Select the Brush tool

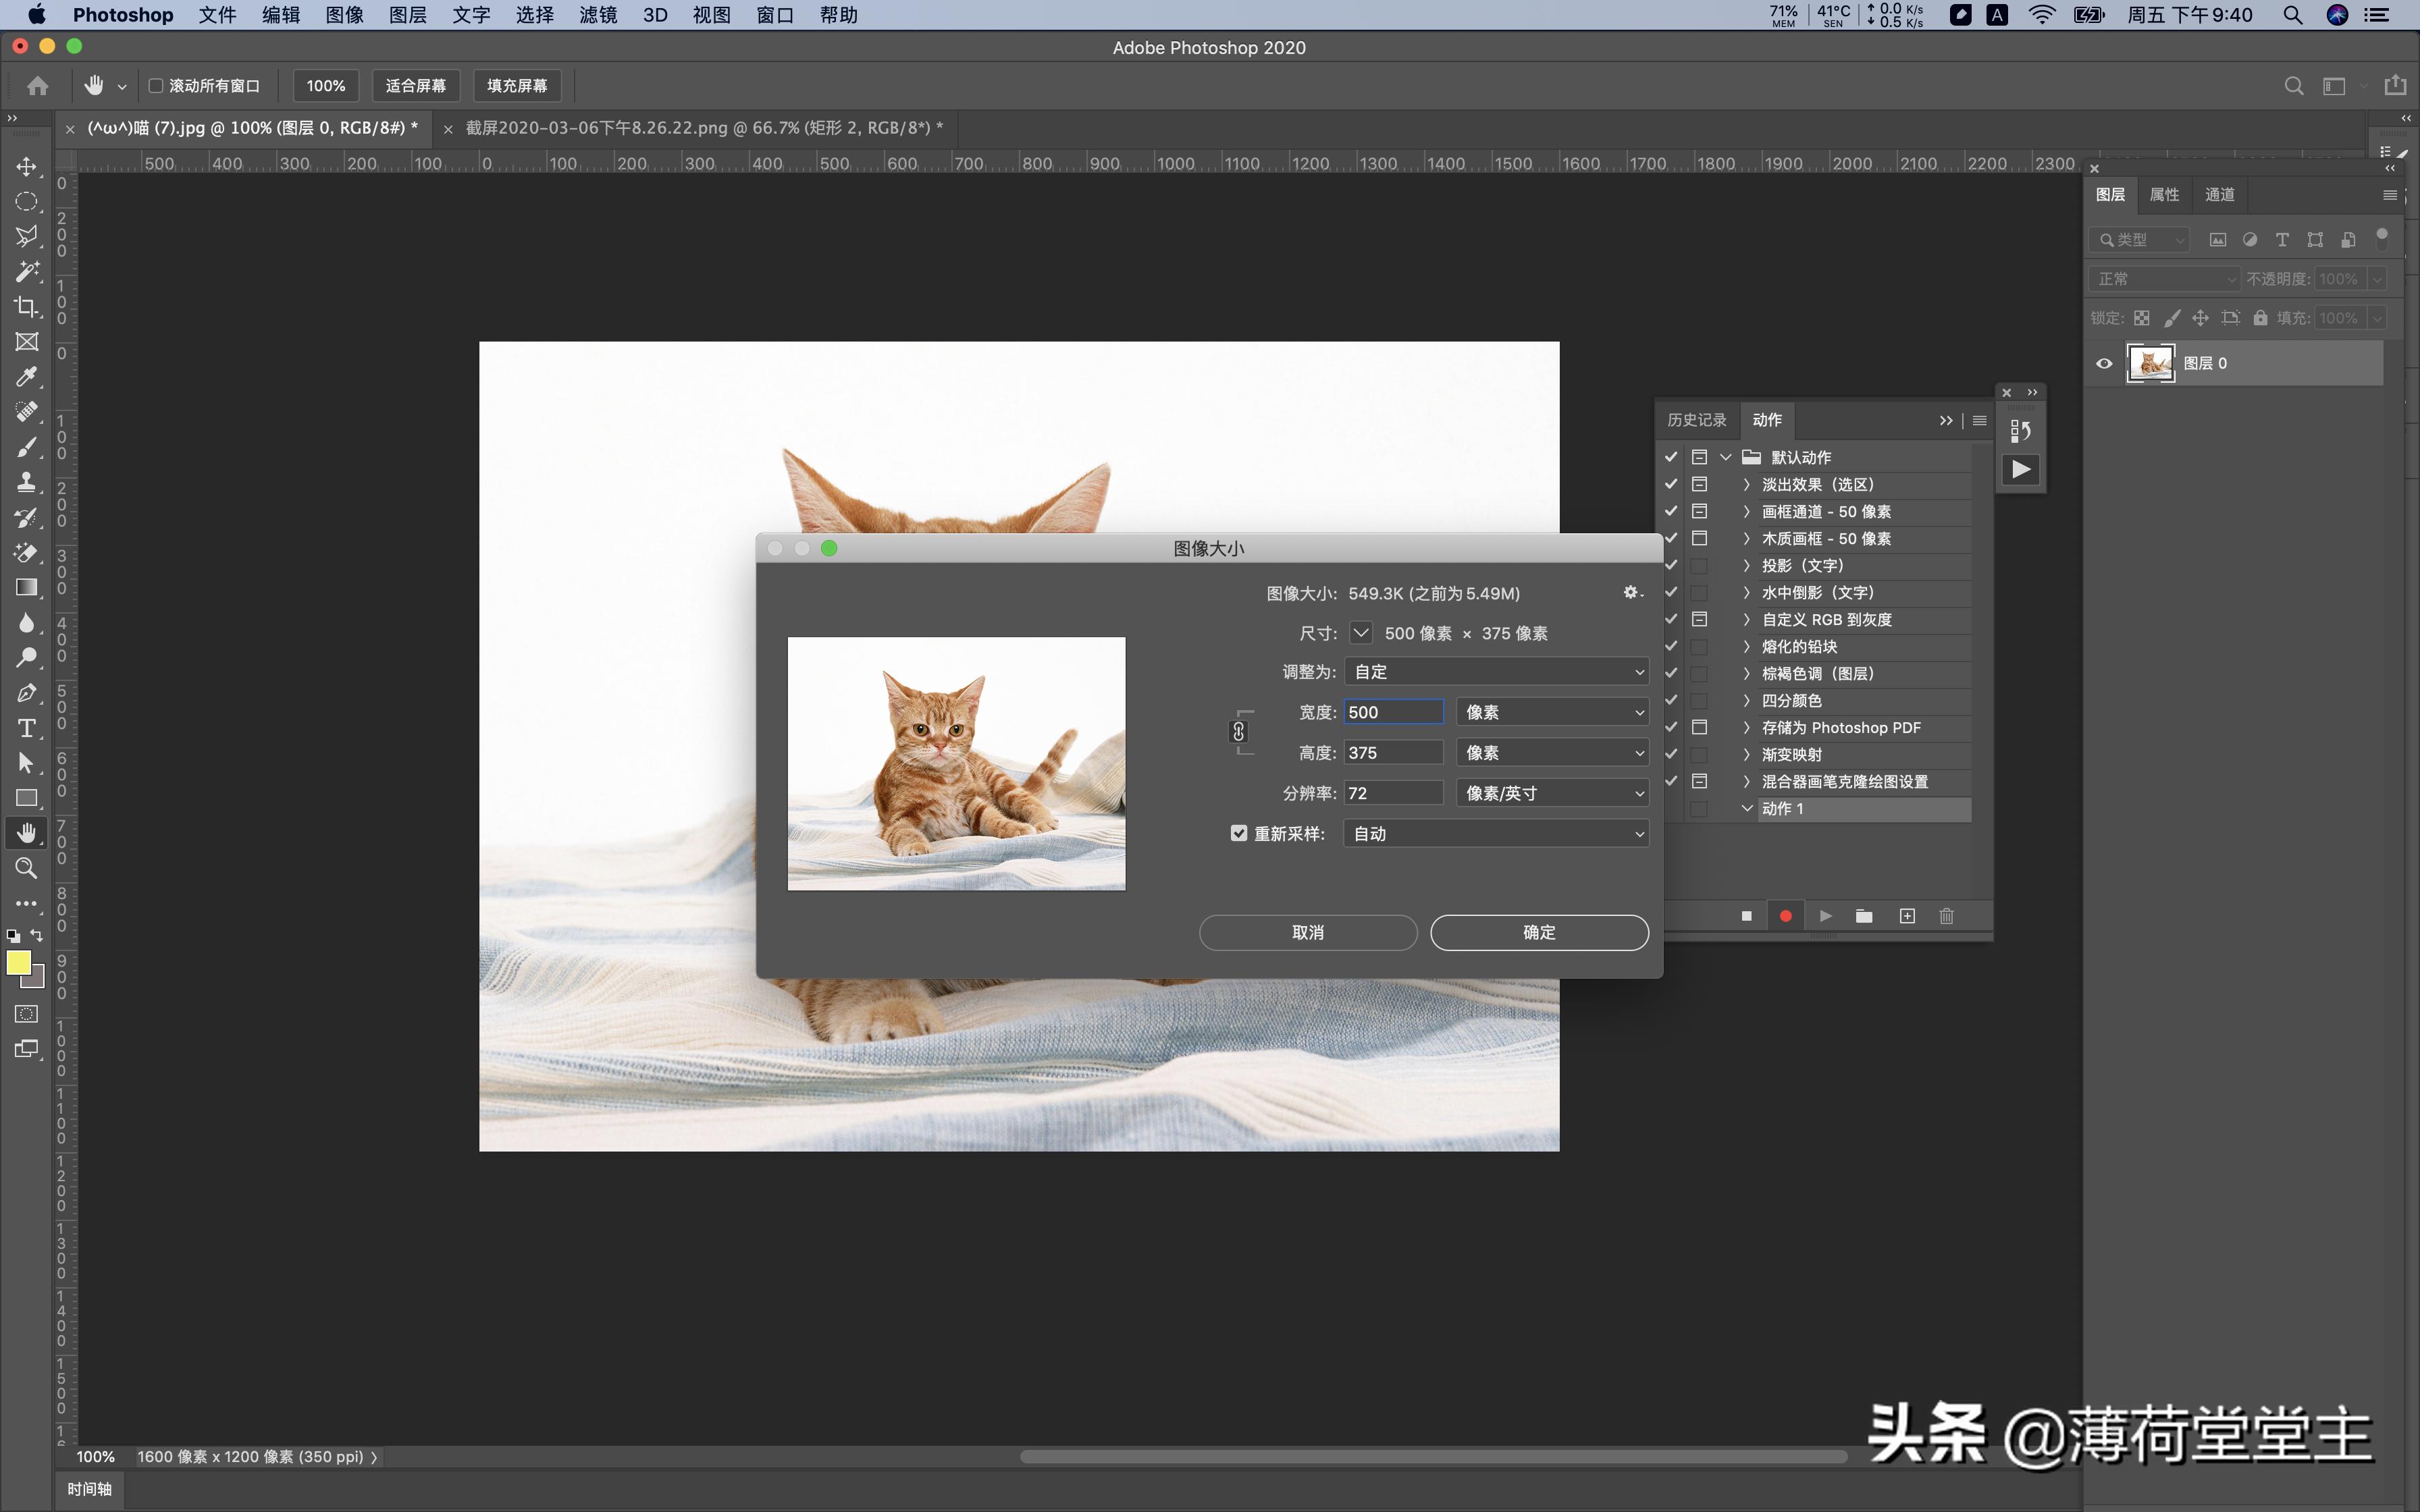pos(26,447)
